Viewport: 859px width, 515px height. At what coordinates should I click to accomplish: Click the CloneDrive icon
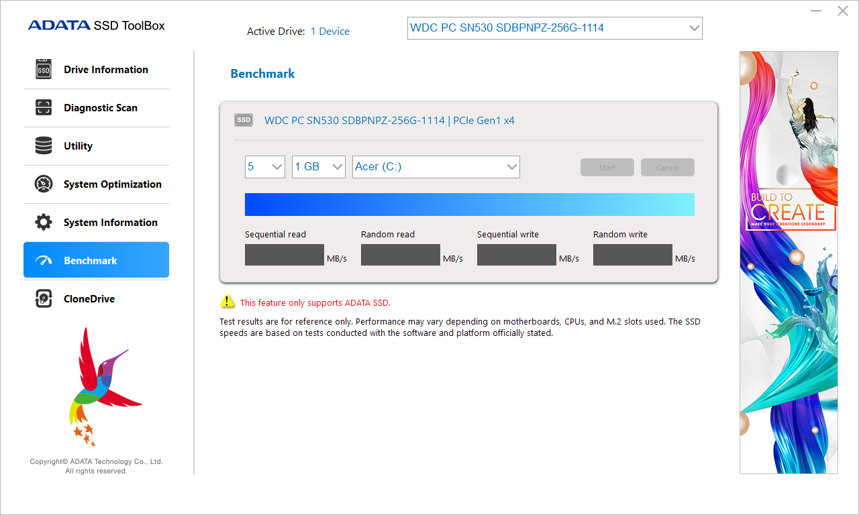tap(44, 299)
